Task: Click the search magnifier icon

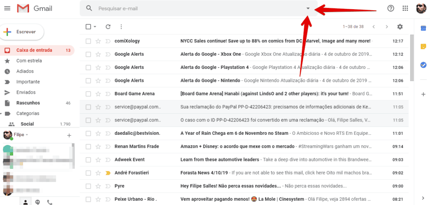Action: (89, 8)
